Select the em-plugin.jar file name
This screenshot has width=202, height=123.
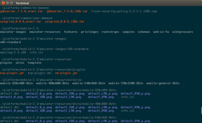click(66, 73)
